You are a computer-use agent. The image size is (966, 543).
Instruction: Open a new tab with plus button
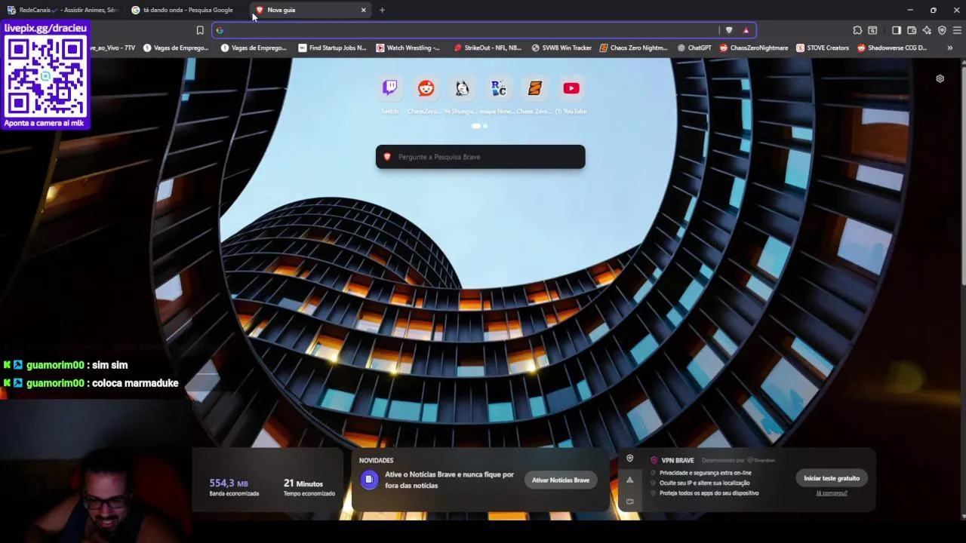coord(382,10)
